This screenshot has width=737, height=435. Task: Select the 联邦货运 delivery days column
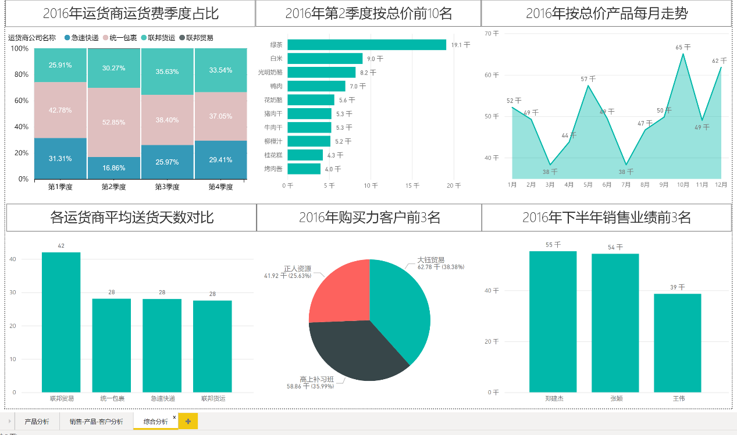coord(212,347)
